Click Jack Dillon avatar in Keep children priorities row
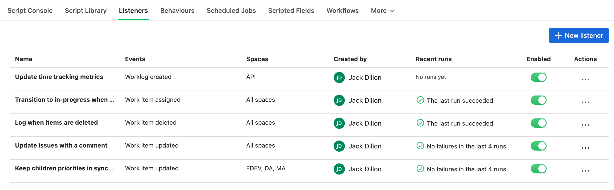614x190 pixels. point(339,169)
